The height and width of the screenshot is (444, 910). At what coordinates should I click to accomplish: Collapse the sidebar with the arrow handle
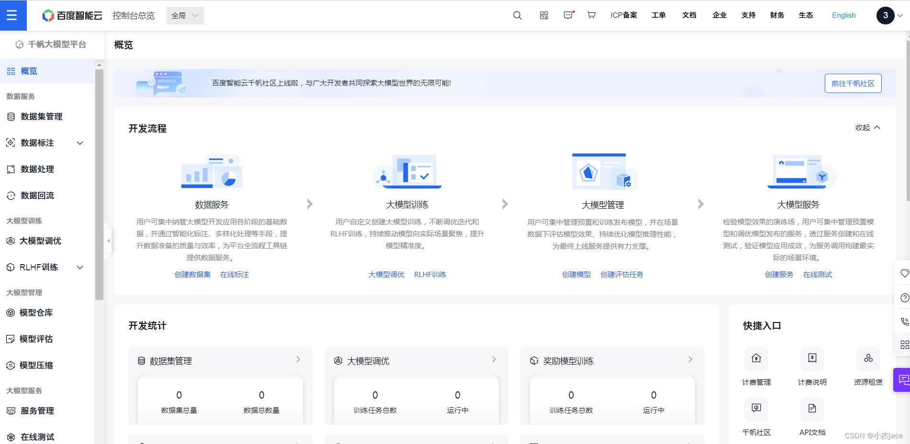[x=108, y=241]
